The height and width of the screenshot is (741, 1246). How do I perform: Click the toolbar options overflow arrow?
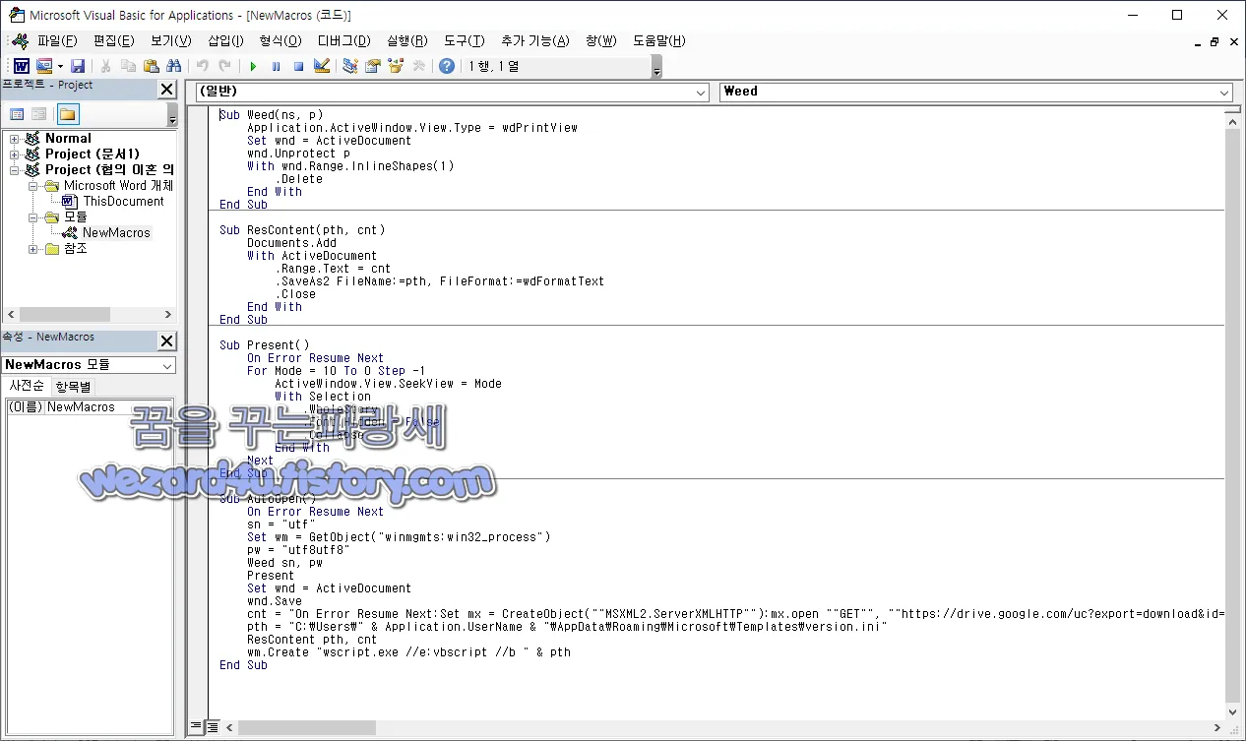click(656, 67)
